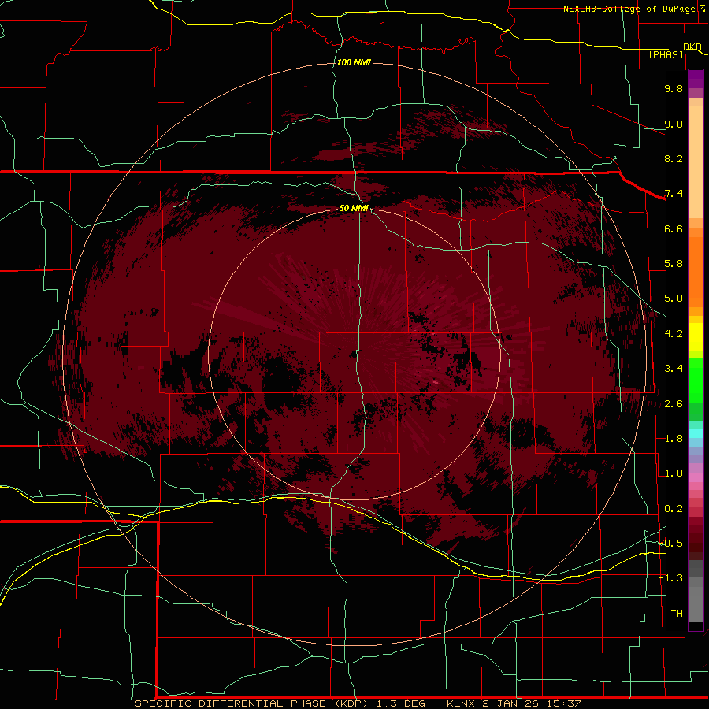Click the orange segment of the color bar
709x709 pixels.
coord(696,271)
